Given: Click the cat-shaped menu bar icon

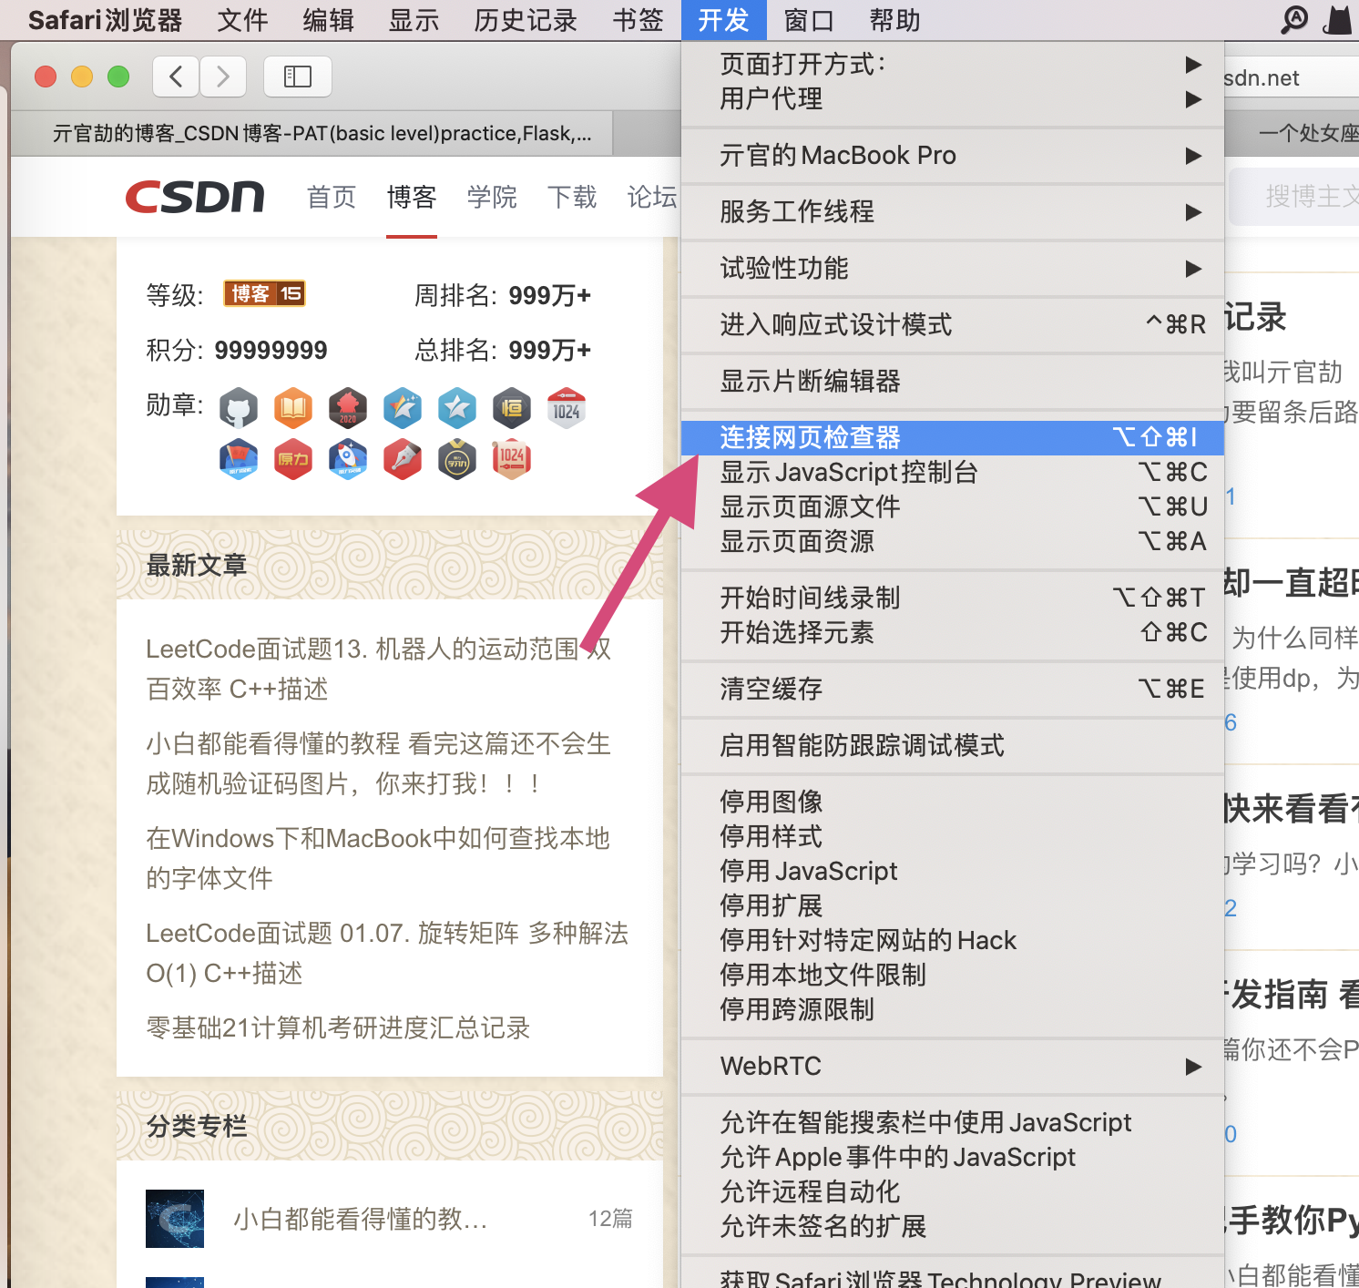Looking at the screenshot, I should click(x=1337, y=19).
